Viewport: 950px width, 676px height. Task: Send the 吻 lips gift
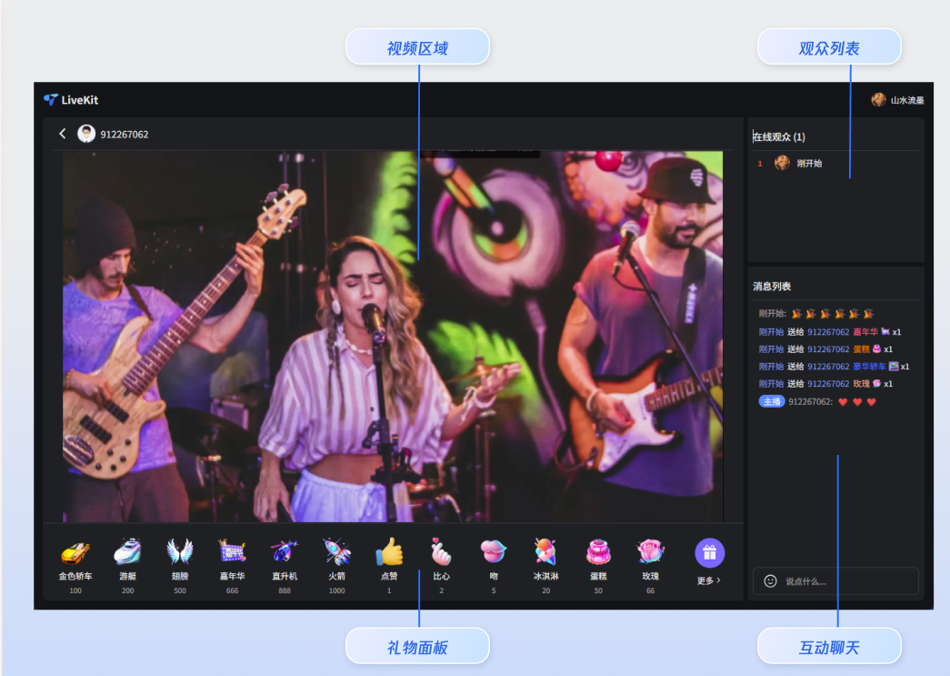[494, 566]
